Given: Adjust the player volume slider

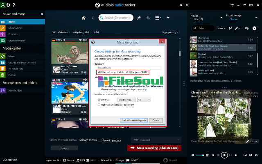Looking at the screenshot, I should pos(200,155).
